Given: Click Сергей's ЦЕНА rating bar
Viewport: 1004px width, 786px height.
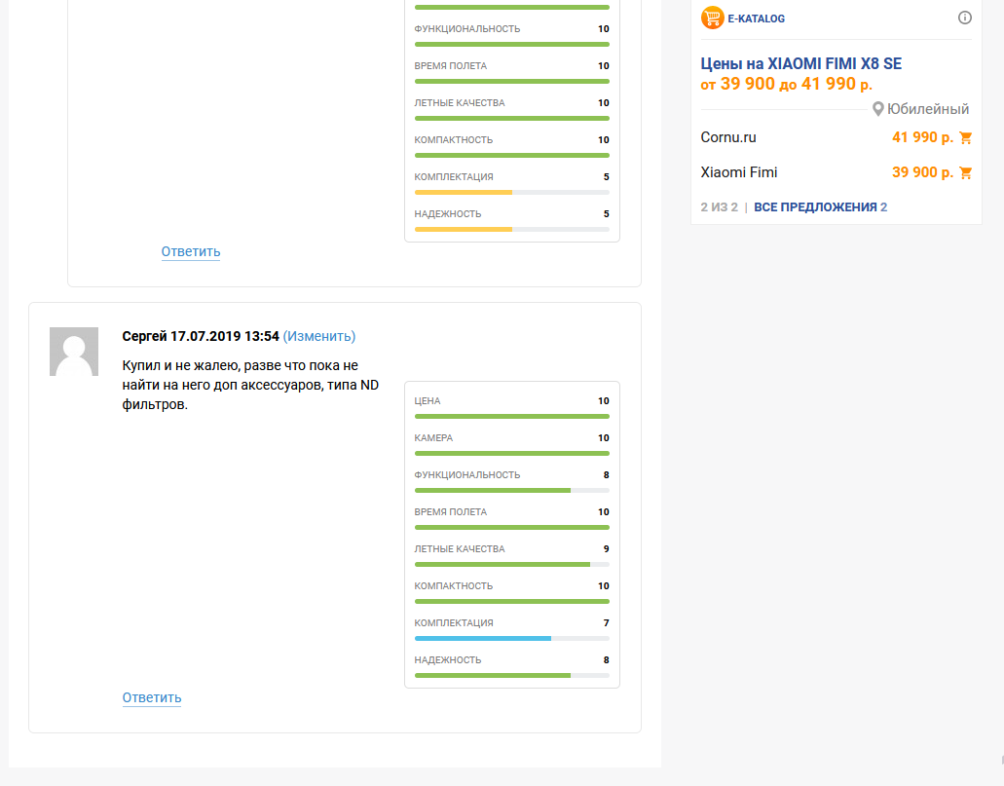Looking at the screenshot, I should click(x=511, y=417).
